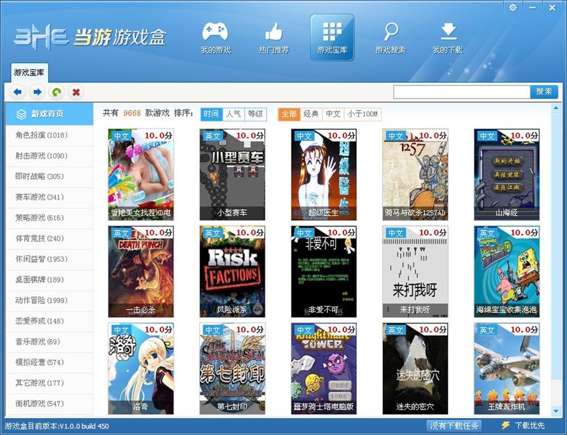567x435 pixels.
Task: Select 策略游戏 (616) category
Action: [49, 218]
